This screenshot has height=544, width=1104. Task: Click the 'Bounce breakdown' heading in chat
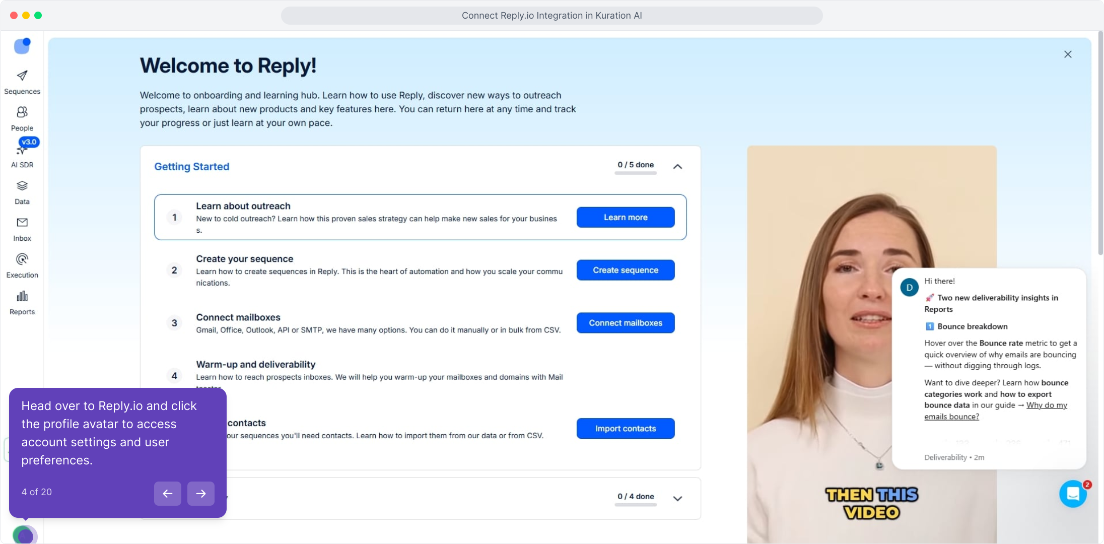point(973,326)
